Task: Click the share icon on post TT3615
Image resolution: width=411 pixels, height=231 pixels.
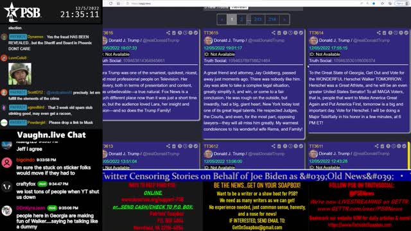Action: click(274, 33)
